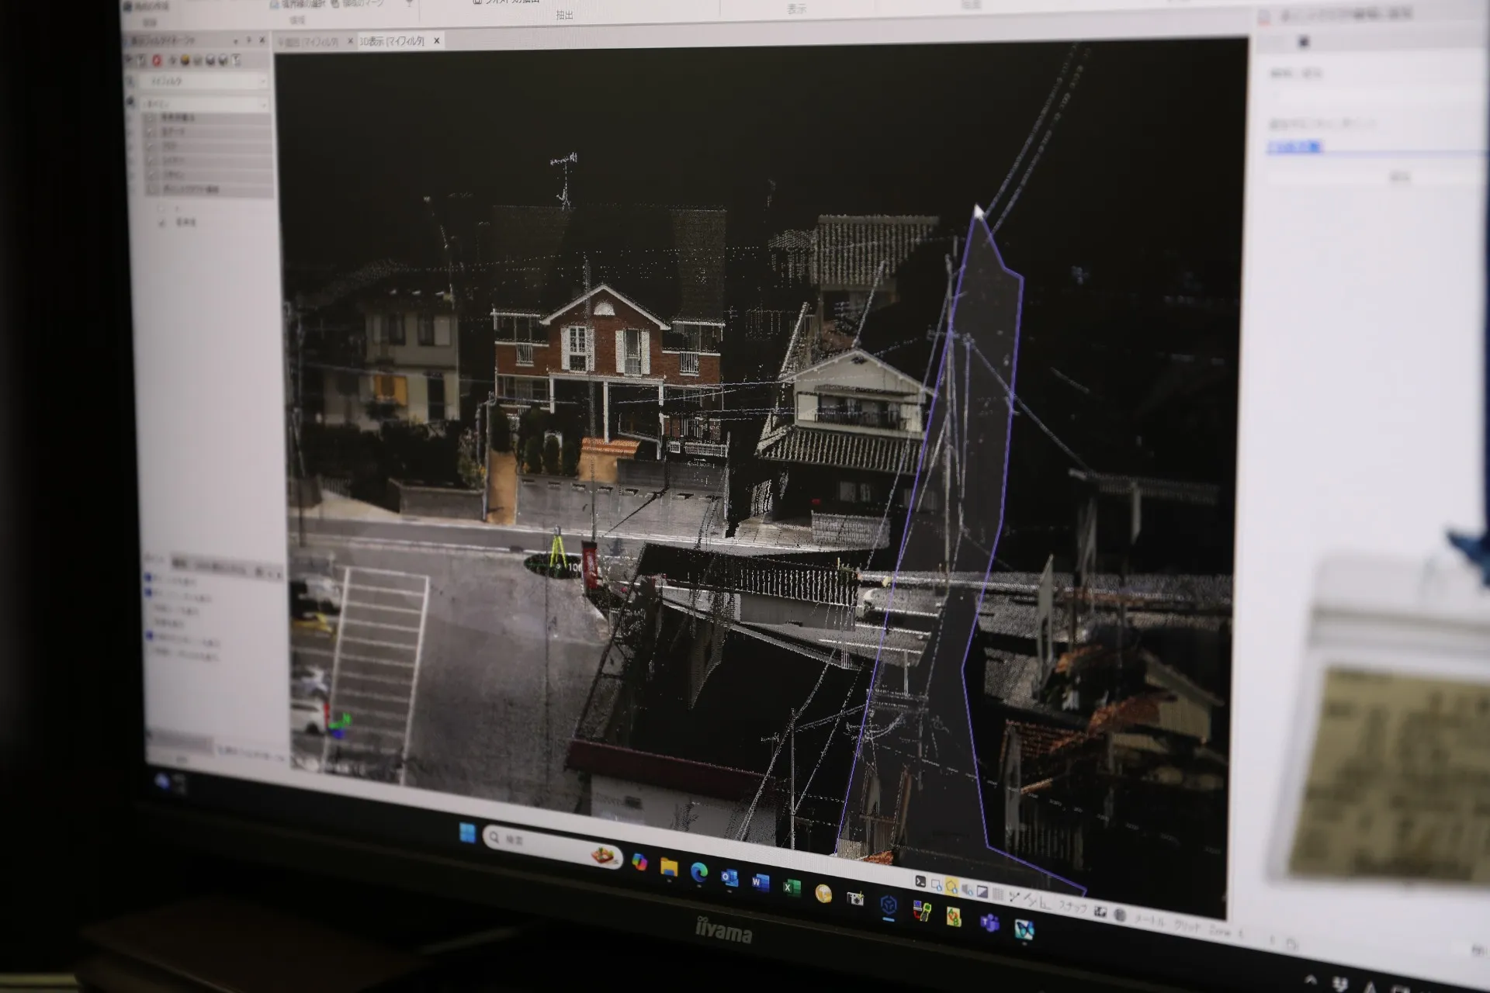Click the document icon in filter toolbar
The height and width of the screenshot is (993, 1490).
pos(236,60)
